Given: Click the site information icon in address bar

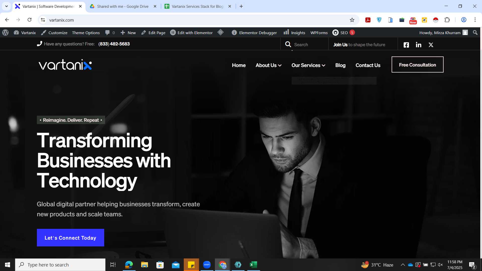Looking at the screenshot, I should coord(43,20).
